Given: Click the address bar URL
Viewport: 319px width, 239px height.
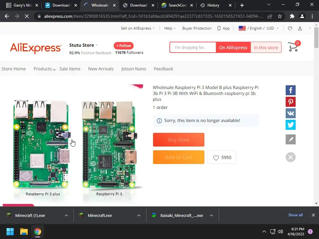Looking at the screenshot, I should click(153, 16).
